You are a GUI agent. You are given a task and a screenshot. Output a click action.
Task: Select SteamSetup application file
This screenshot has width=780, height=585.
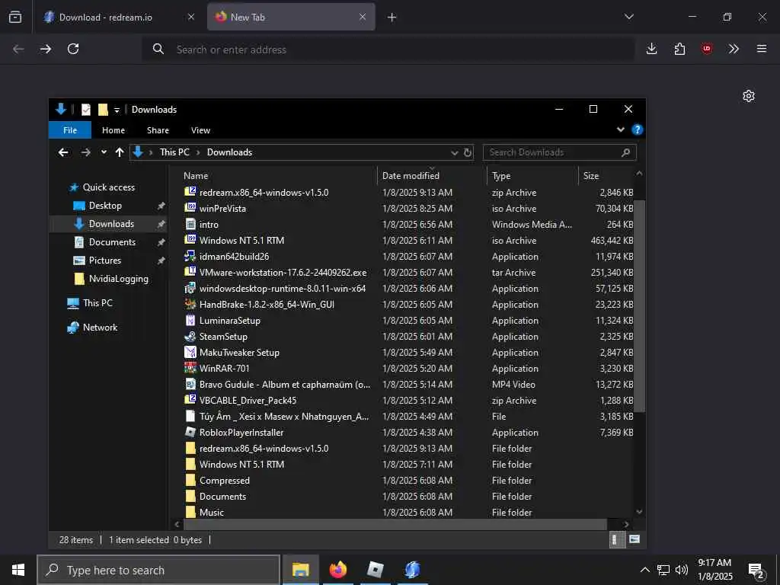223,336
